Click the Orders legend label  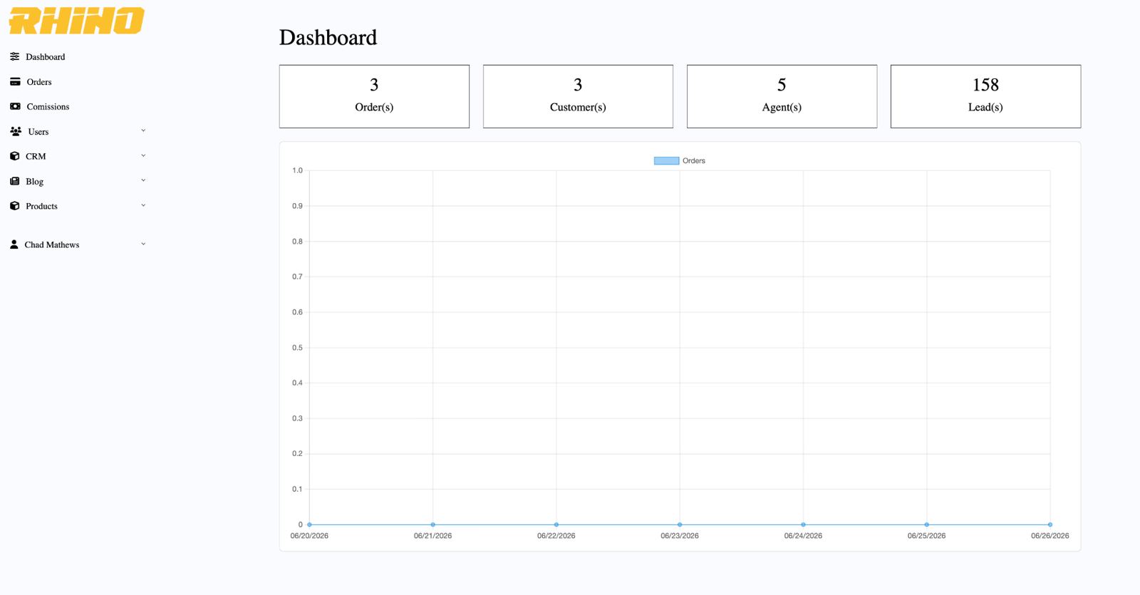(694, 161)
